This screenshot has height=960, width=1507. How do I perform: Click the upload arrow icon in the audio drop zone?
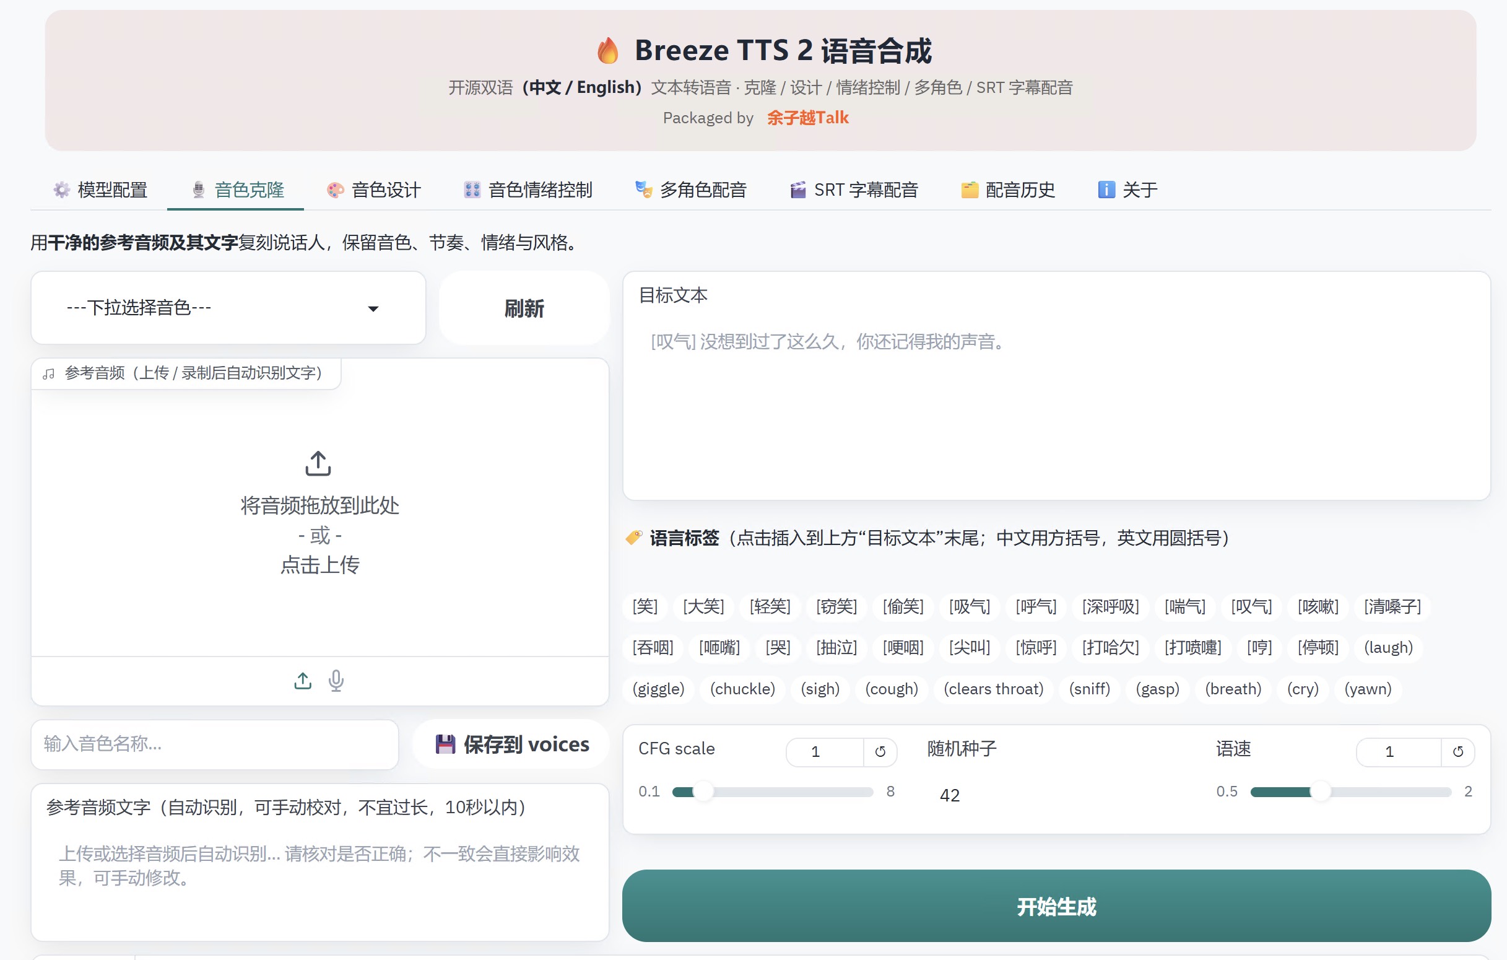[x=318, y=463]
